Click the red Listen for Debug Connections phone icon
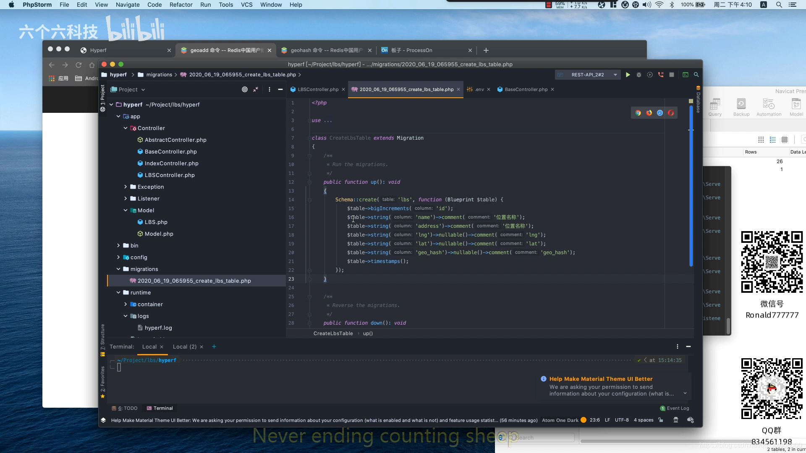 (x=661, y=75)
